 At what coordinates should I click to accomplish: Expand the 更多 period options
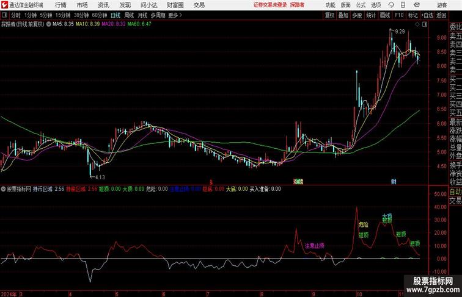(x=175, y=15)
